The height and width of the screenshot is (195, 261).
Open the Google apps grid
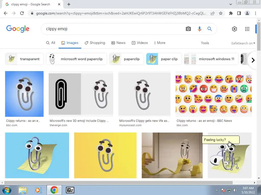pyautogui.click(x=247, y=29)
